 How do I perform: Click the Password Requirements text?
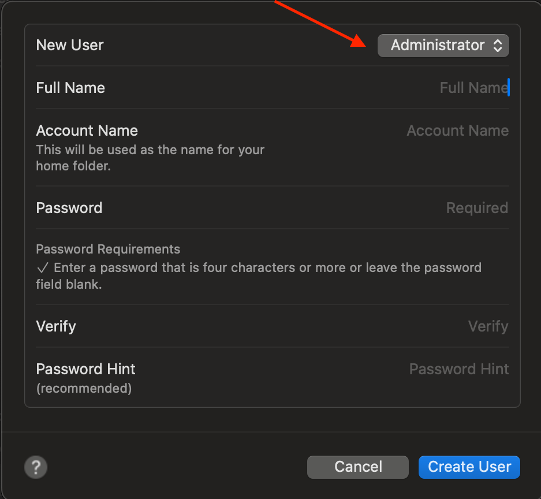(108, 249)
